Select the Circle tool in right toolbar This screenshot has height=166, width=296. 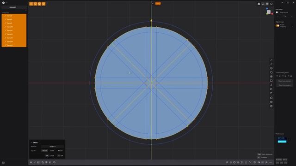point(271,68)
